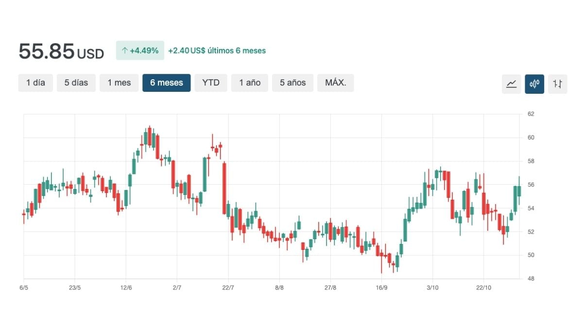Switch to the "6 meses" tab
The image size is (583, 328).
[166, 83]
